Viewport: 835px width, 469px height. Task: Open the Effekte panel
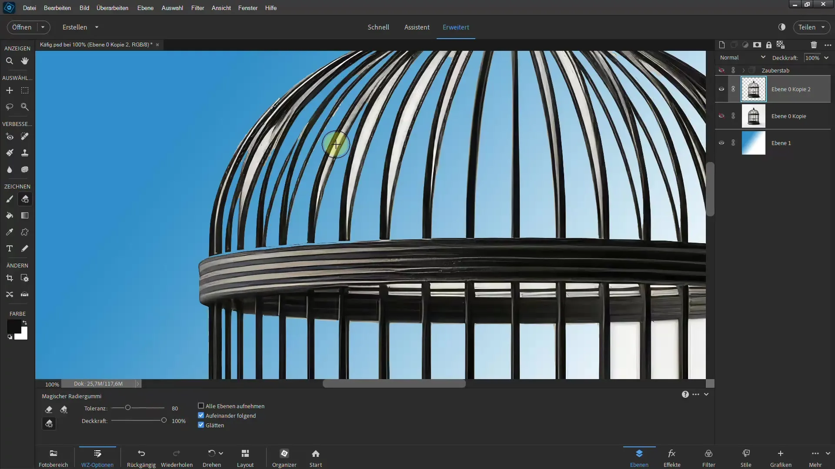click(672, 458)
